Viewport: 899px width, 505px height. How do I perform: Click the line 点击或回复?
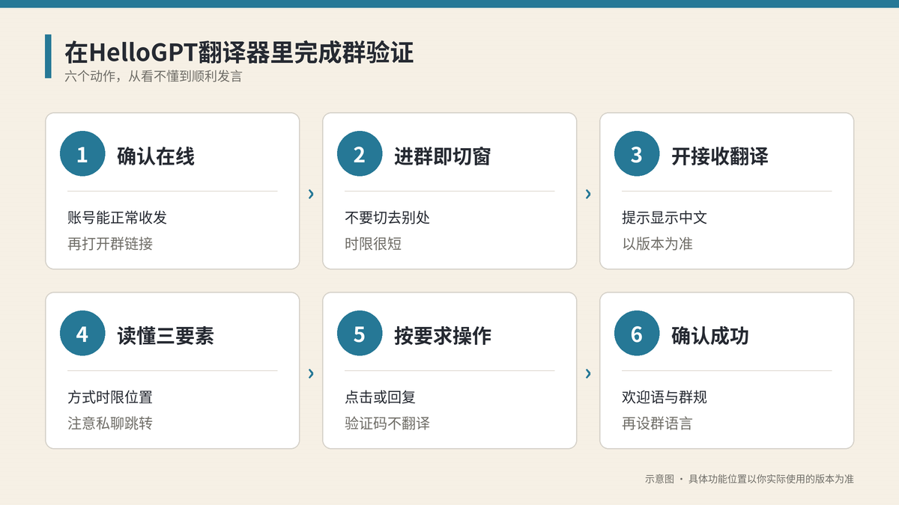pyautogui.click(x=381, y=397)
